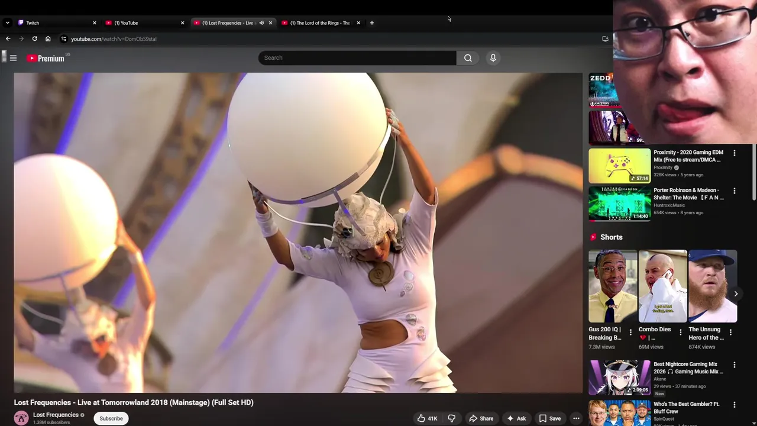The image size is (757, 426).
Task: Save the video to a playlist
Action: click(549, 418)
